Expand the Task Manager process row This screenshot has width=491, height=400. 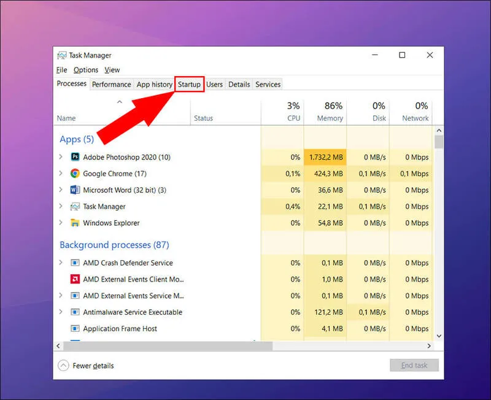(61, 206)
